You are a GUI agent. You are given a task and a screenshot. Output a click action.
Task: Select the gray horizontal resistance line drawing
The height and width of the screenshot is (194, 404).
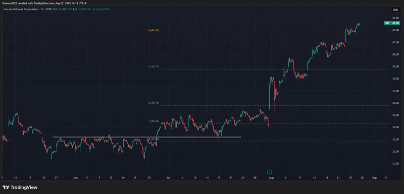tap(147, 137)
